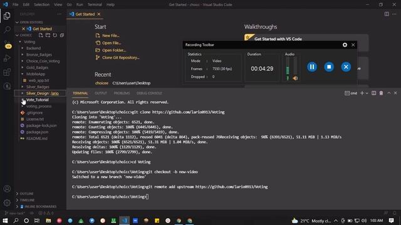
Task: Open Explorer views and more actions menu
Action: (60, 14)
